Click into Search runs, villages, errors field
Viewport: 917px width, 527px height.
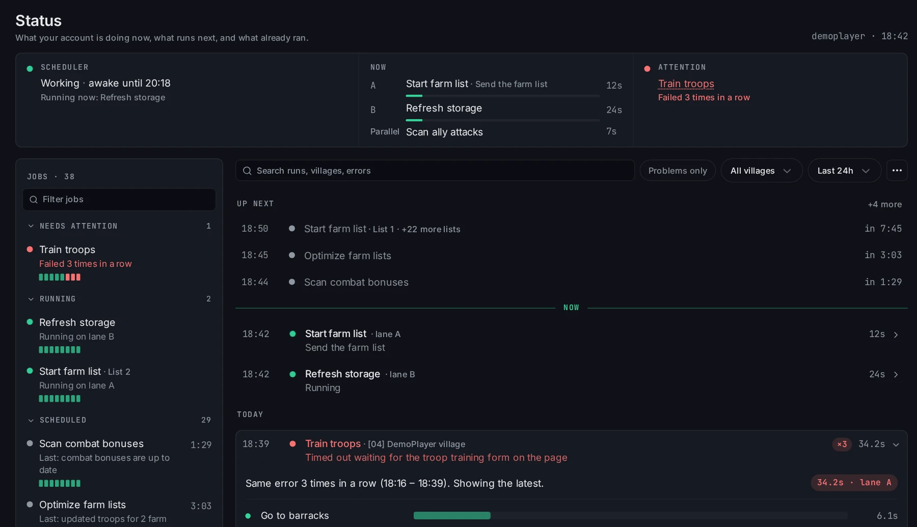(x=435, y=171)
